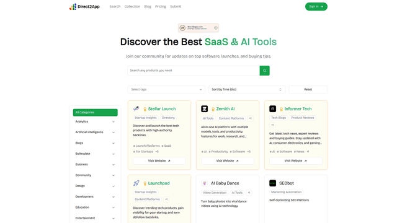Open Search in the top navigation

tap(115, 7)
